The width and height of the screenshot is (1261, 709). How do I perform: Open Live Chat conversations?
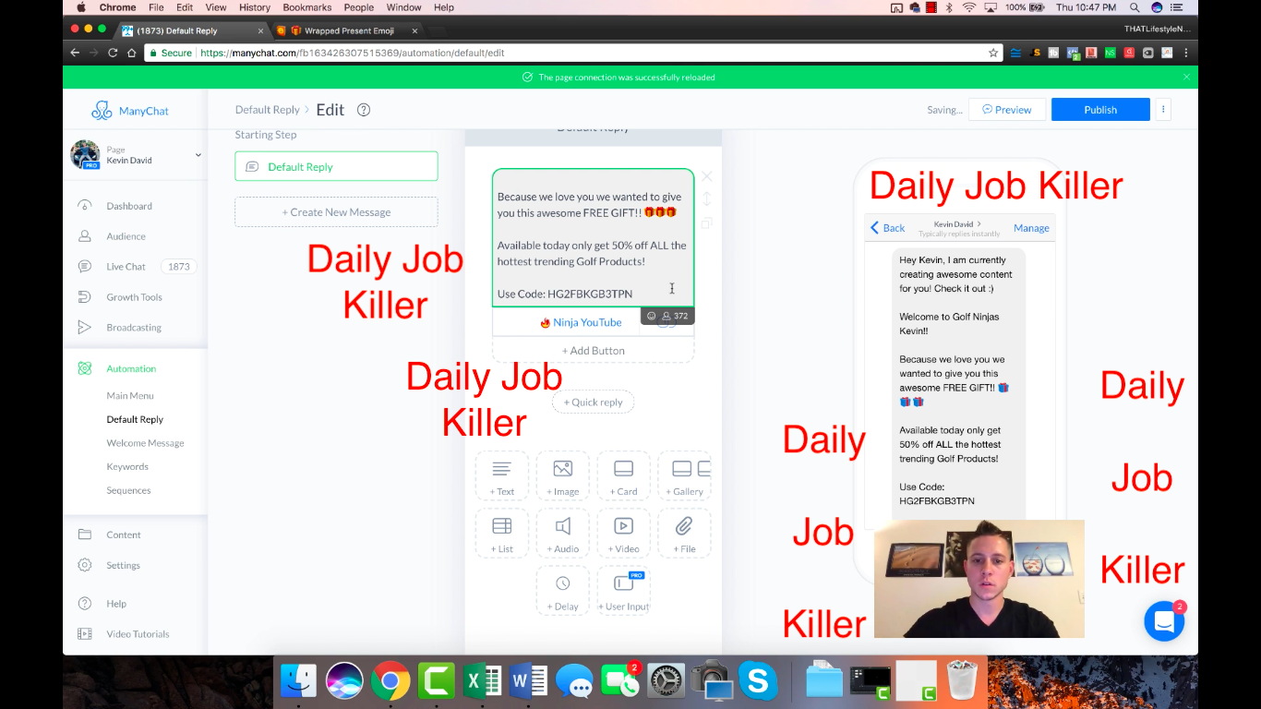coord(126,267)
